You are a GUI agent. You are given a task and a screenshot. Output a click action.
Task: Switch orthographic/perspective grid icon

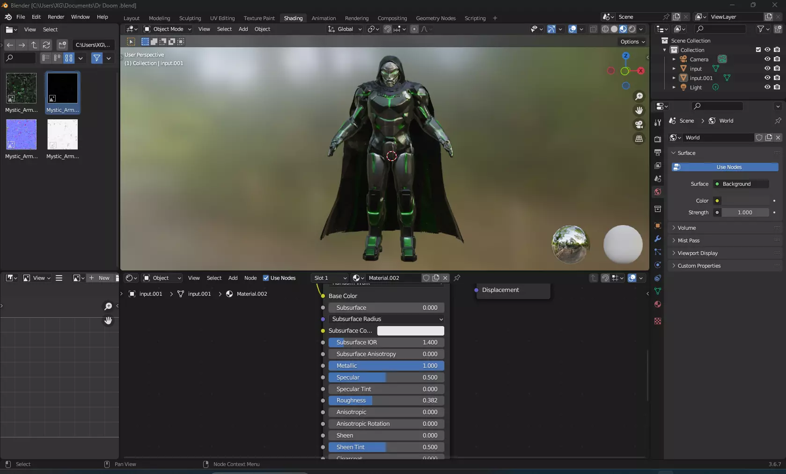(639, 139)
